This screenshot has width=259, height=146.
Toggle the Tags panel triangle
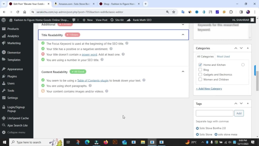click(x=248, y=103)
